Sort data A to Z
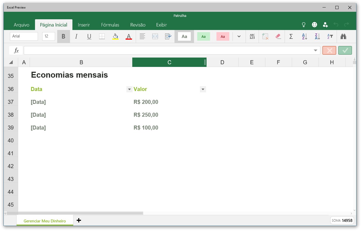Image resolution: width=361 pixels, height=231 pixels. click(x=304, y=36)
